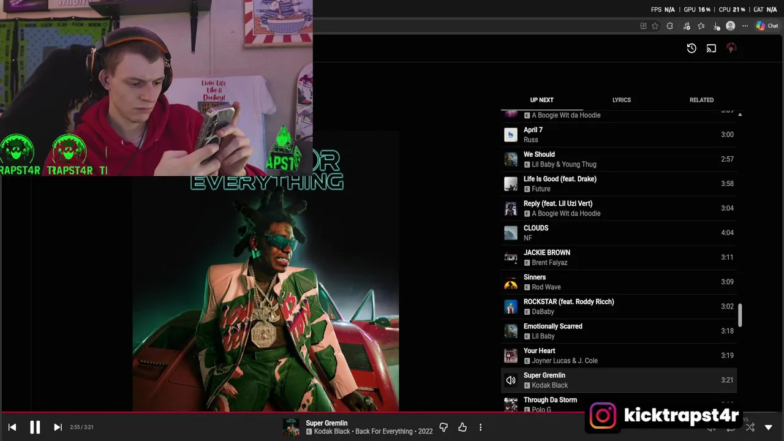This screenshot has width=784, height=441.
Task: Open the browser media control icon
Action: tap(687, 26)
